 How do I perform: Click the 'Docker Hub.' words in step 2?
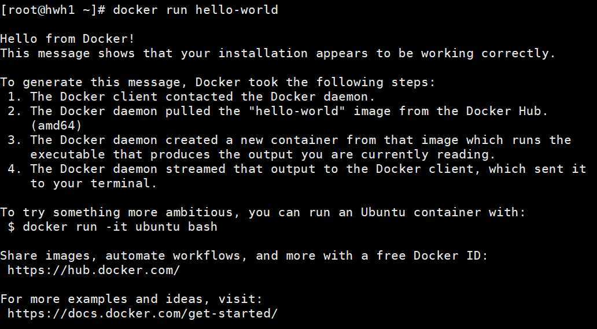(507, 111)
